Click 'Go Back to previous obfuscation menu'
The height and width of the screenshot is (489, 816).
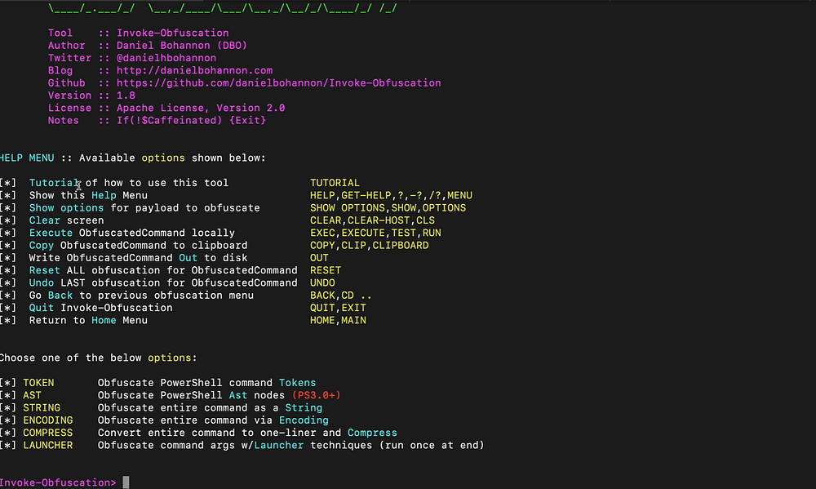coord(141,296)
